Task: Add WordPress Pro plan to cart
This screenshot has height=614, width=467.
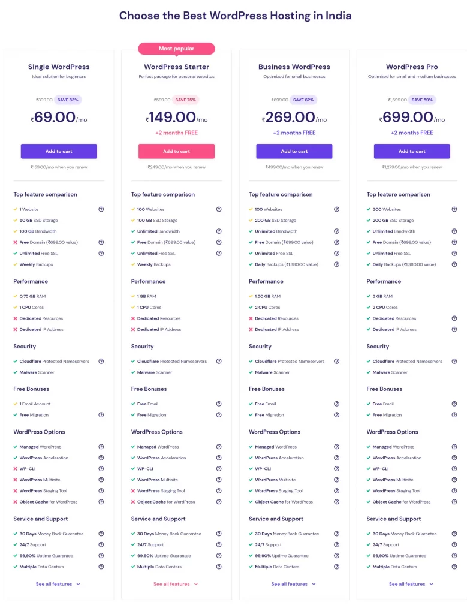Action: [x=412, y=151]
